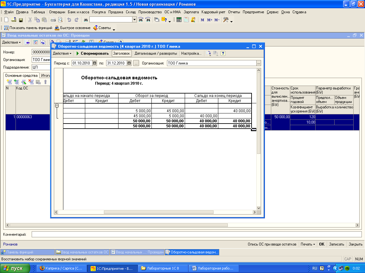The width and height of the screenshot is (365, 273).
Task: Add new row icon in fixed assets tab
Action: point(9,82)
